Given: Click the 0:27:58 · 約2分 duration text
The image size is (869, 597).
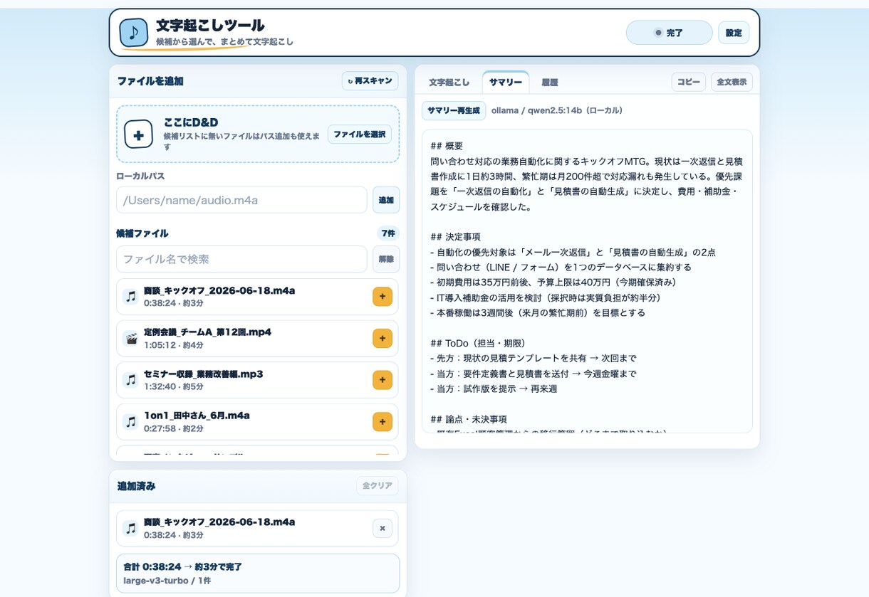Looking at the screenshot, I should pos(174,428).
